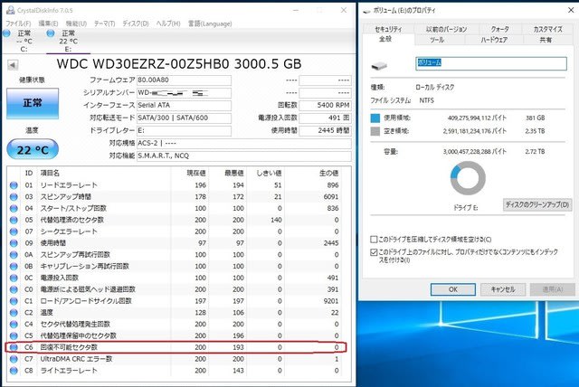Open the 機能(U) menu
Image resolution: width=579 pixels, height=387 pixels.
(76, 24)
